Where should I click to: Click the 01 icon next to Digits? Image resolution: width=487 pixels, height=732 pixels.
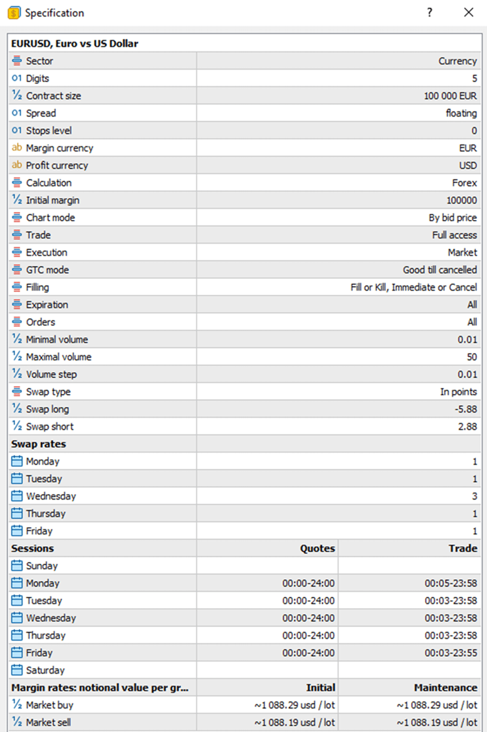tap(17, 78)
